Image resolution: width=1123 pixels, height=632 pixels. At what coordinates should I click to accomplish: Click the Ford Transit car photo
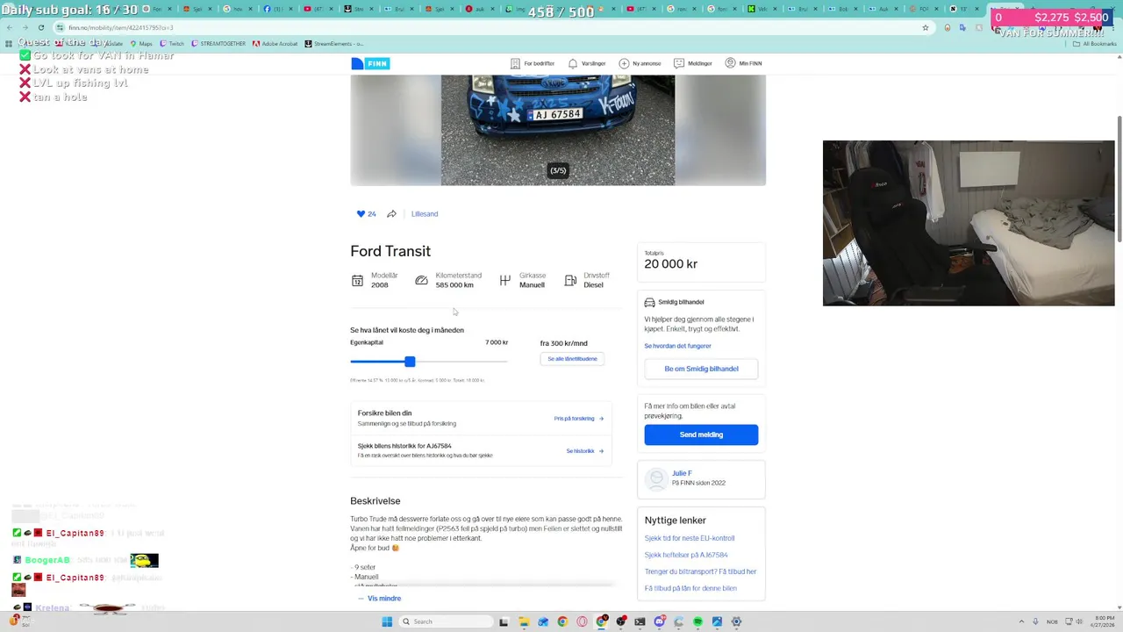point(558,130)
